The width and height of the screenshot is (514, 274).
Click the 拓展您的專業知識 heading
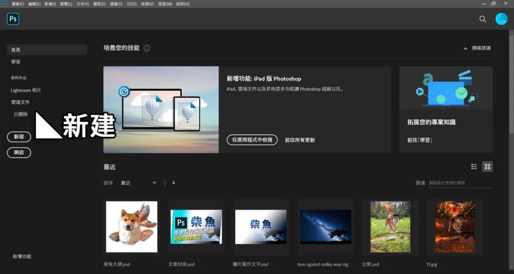coord(431,122)
